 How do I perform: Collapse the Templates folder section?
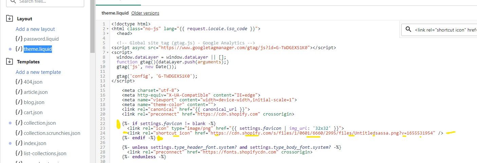pos(10,61)
